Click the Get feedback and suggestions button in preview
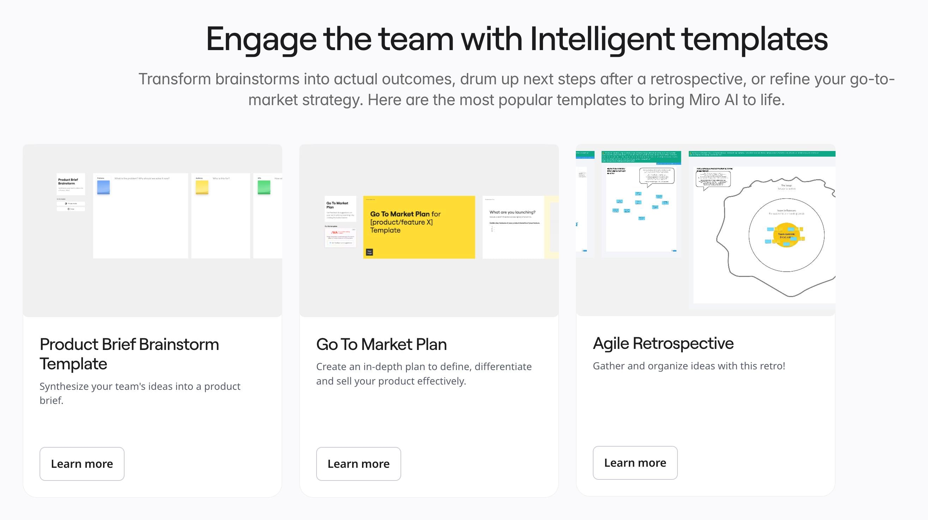 (341, 243)
